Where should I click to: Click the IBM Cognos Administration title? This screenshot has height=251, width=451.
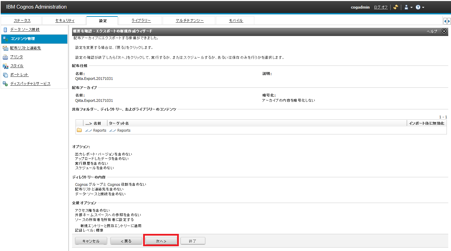click(36, 7)
